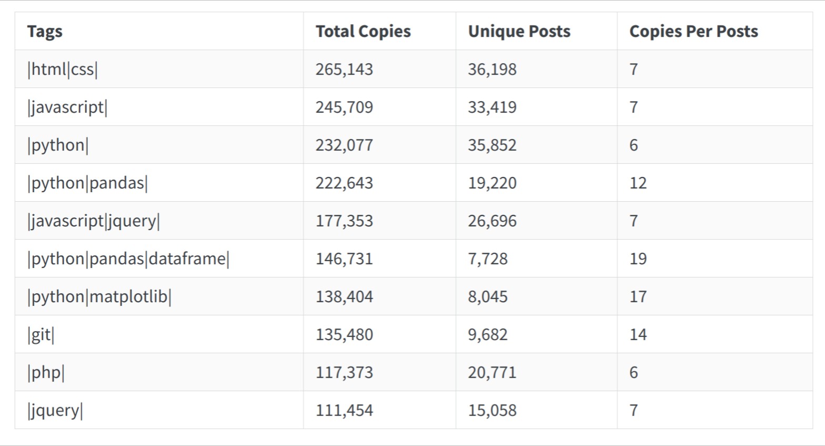The height and width of the screenshot is (446, 825).
Task: Select the 245,709 total copies cell
Action: click(x=344, y=107)
